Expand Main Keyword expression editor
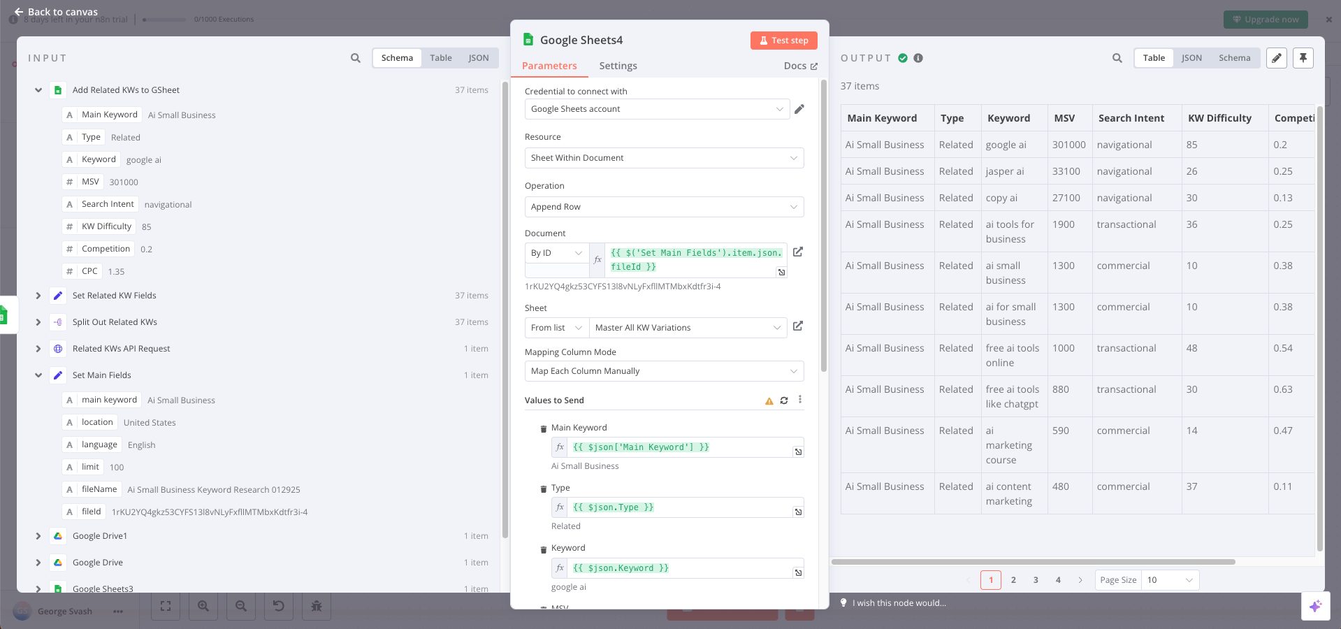This screenshot has height=629, width=1341. click(798, 452)
